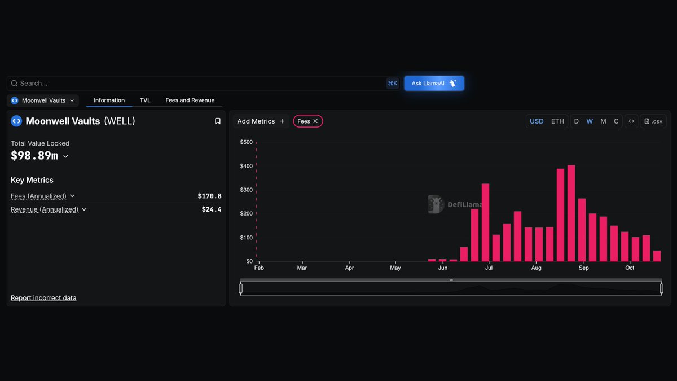Image resolution: width=677 pixels, height=381 pixels.
Task: Remove the Fees metric chip
Action: point(315,121)
